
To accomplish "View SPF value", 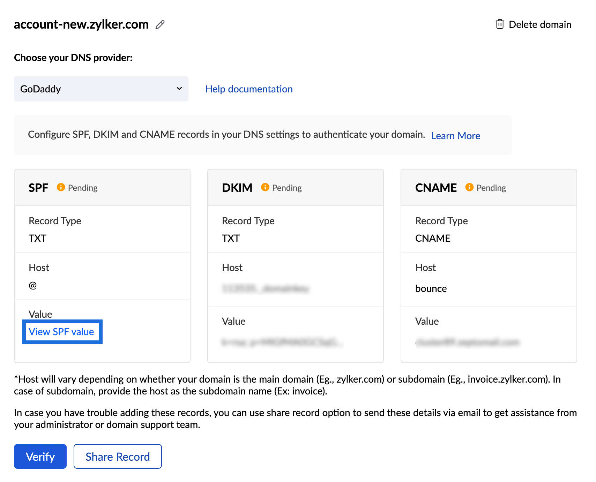I will [x=62, y=332].
